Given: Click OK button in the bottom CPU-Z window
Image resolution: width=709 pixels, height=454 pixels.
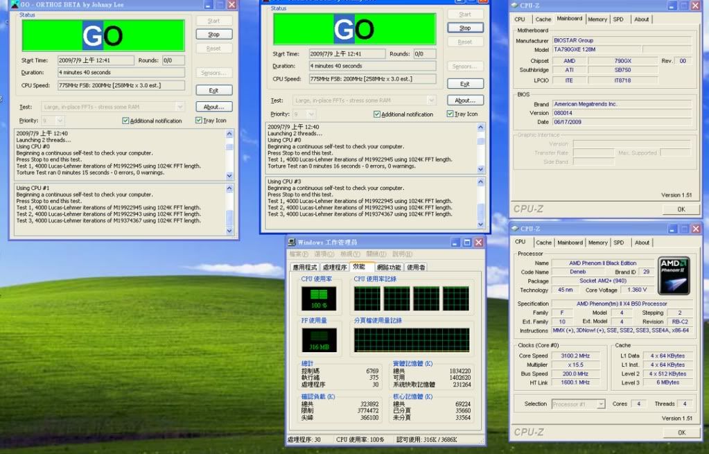Looking at the screenshot, I should (x=681, y=432).
